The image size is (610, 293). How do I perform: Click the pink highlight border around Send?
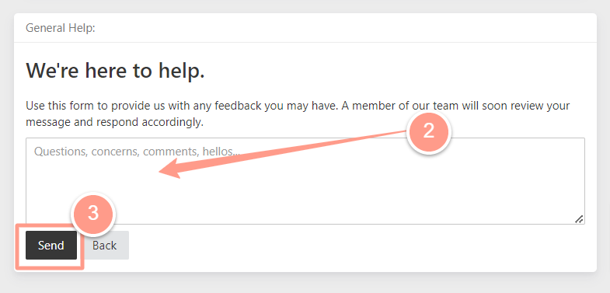click(49, 267)
